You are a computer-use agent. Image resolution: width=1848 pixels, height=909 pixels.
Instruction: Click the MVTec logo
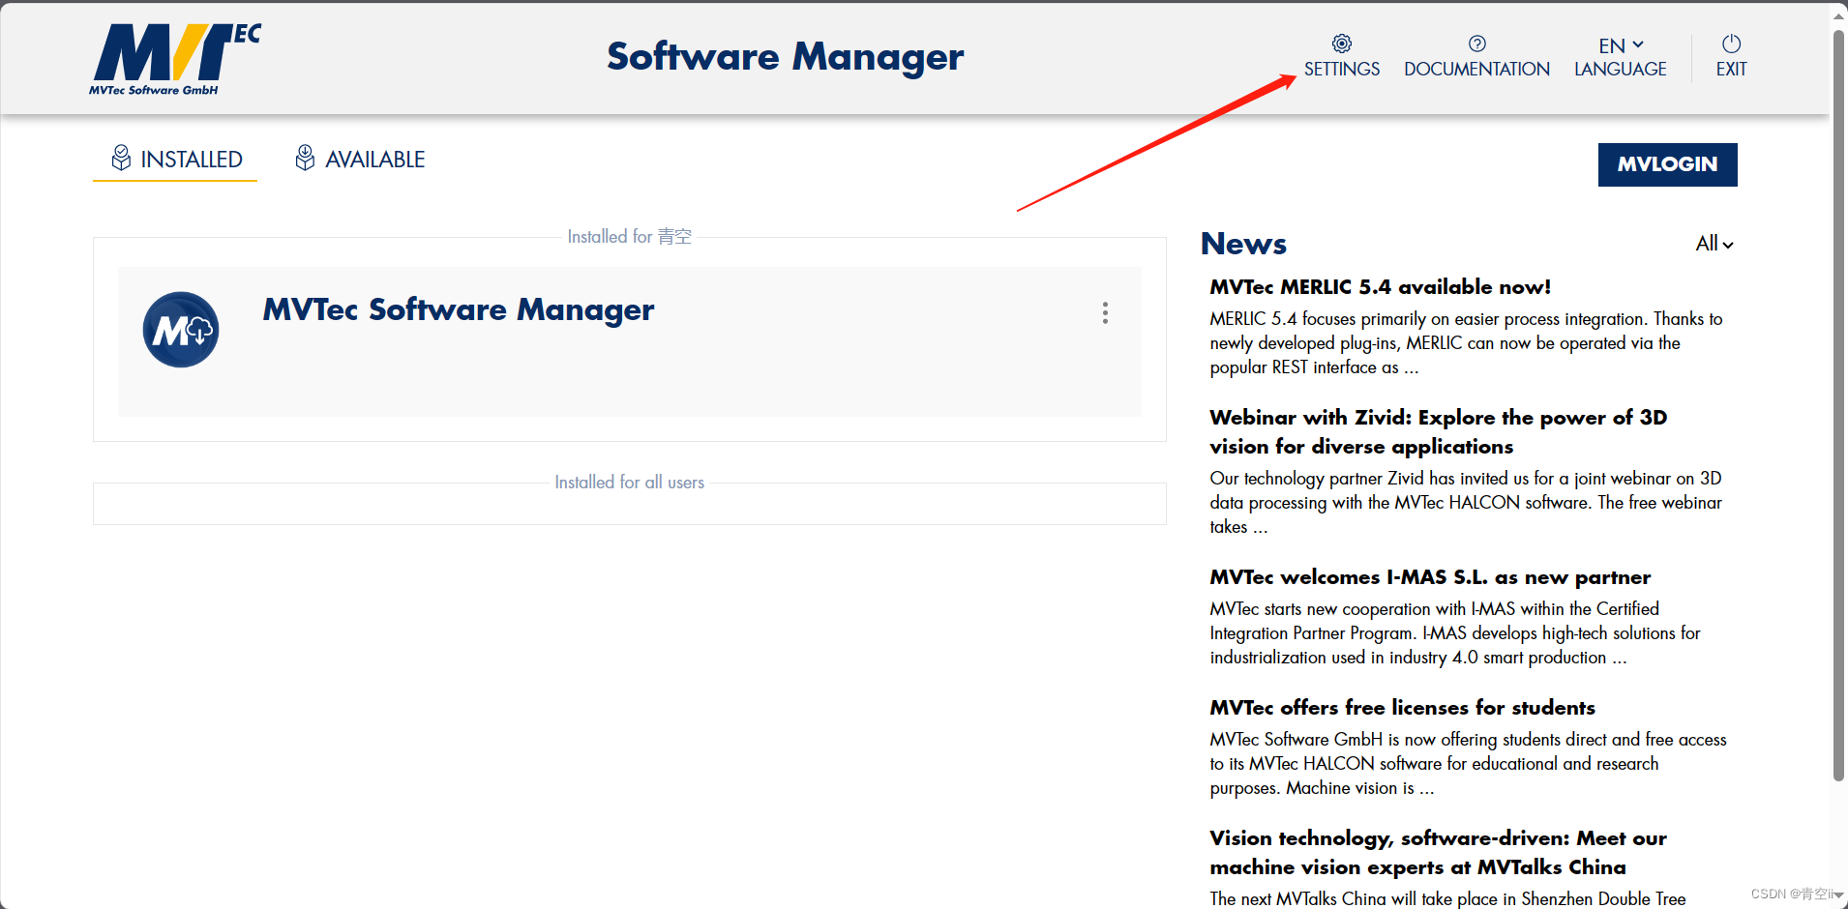(175, 60)
